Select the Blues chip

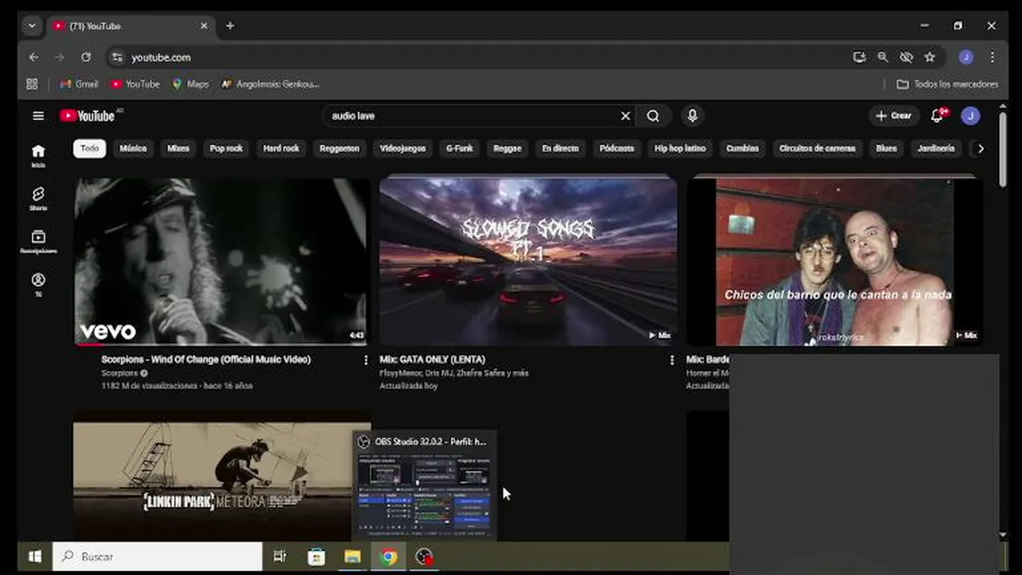(x=886, y=149)
